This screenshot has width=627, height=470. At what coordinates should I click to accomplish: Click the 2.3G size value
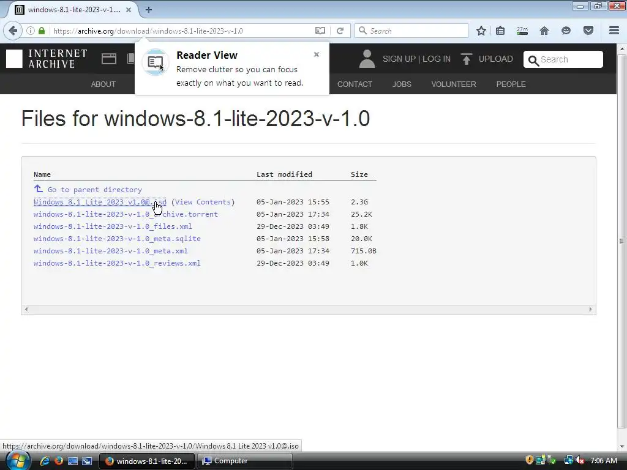[359, 202]
